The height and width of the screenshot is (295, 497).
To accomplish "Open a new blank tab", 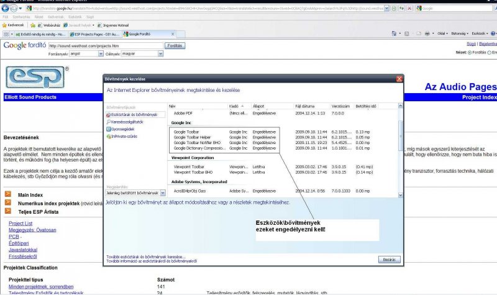I will coord(181,34).
